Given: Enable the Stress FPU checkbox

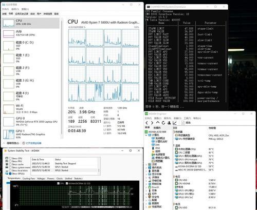Looking at the screenshot, I should pyautogui.click(x=10, y=161).
